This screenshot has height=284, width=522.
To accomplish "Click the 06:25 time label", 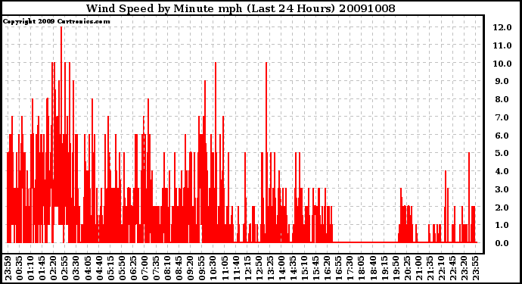I will tap(133, 269).
